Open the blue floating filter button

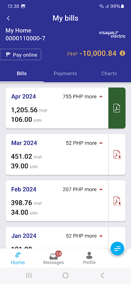click(x=118, y=248)
